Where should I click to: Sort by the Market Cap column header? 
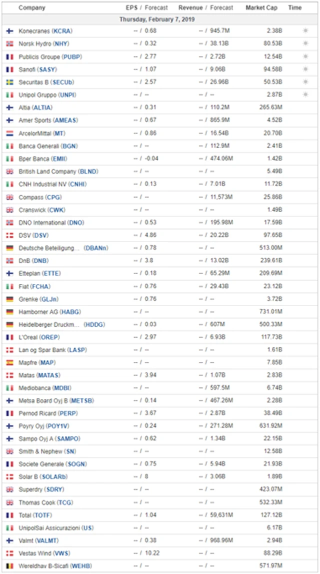[261, 8]
